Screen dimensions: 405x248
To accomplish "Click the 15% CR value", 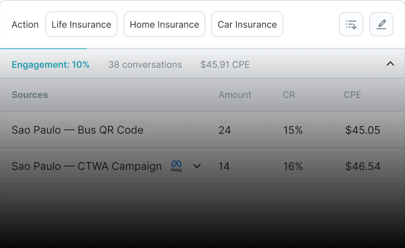I will [293, 130].
